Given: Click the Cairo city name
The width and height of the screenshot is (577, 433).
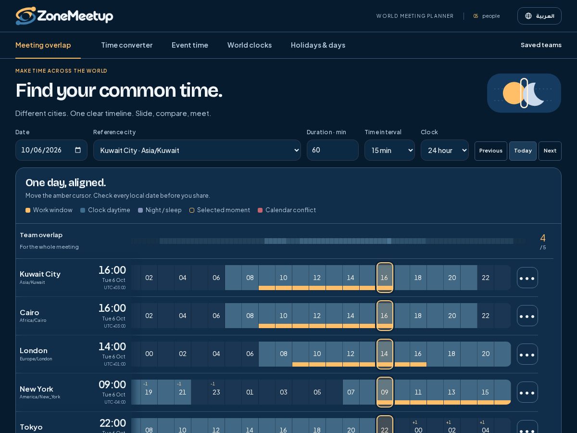Looking at the screenshot, I should tap(29, 312).
